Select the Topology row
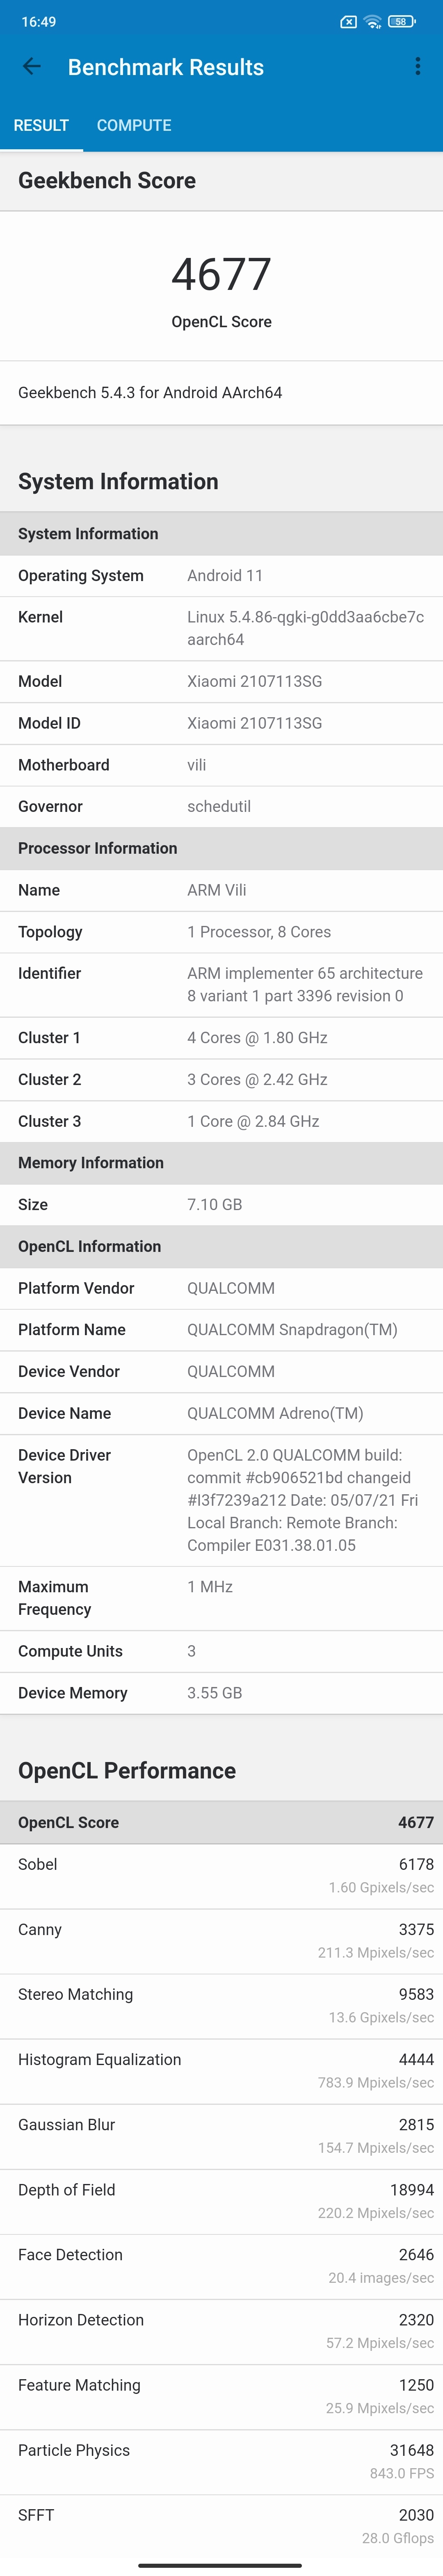The width and height of the screenshot is (443, 2576). [221, 932]
